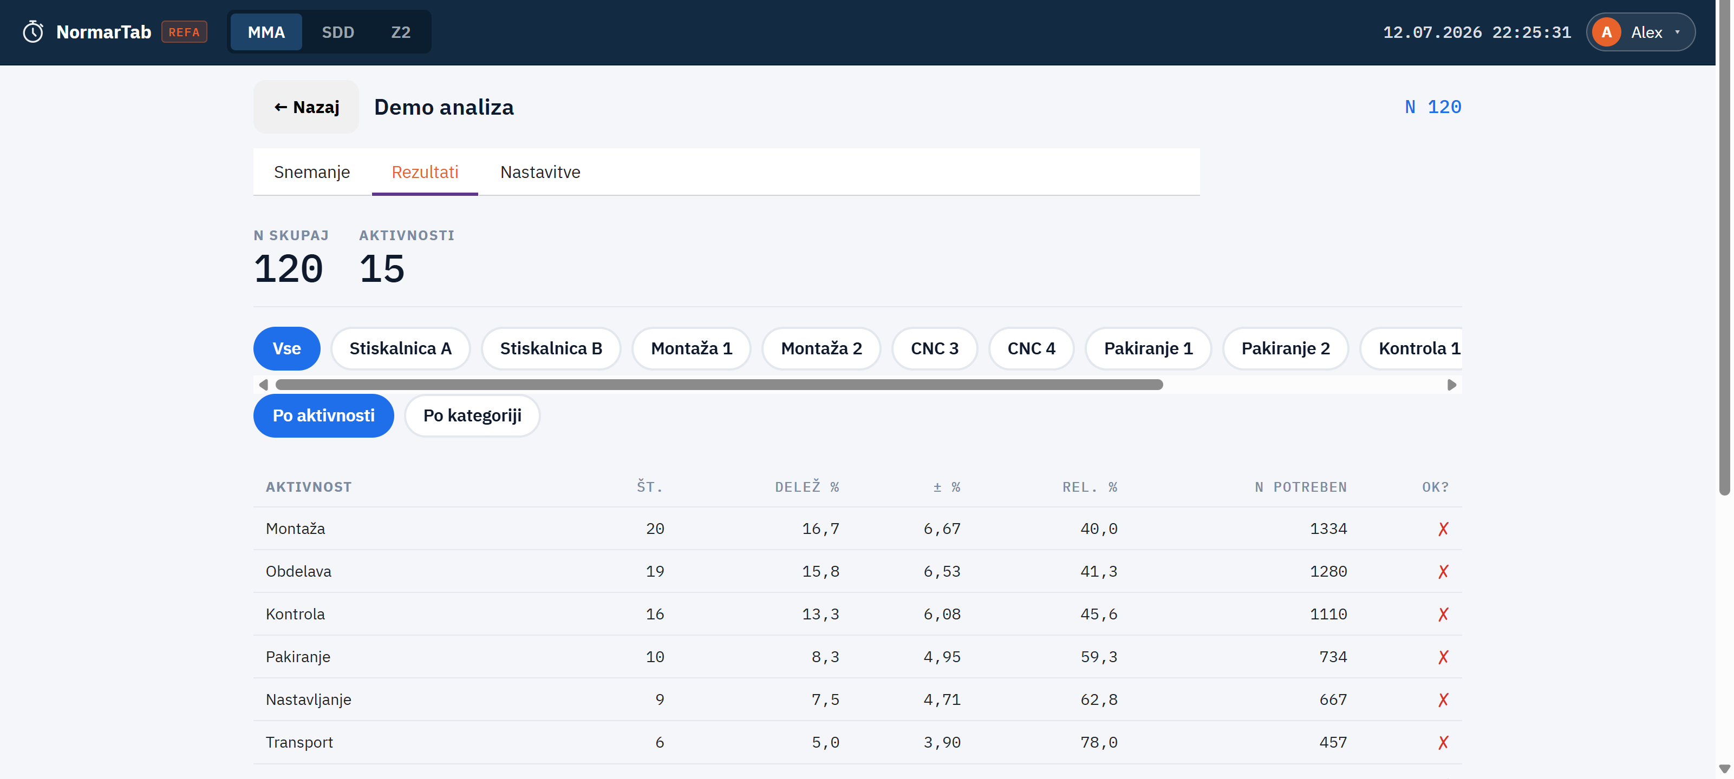Viewport: 1734px width, 779px height.
Task: Click the horizontal filter scrollbar thumb
Action: (719, 385)
